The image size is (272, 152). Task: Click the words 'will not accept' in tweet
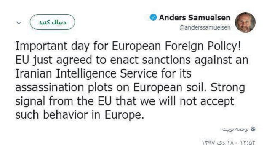196,101
